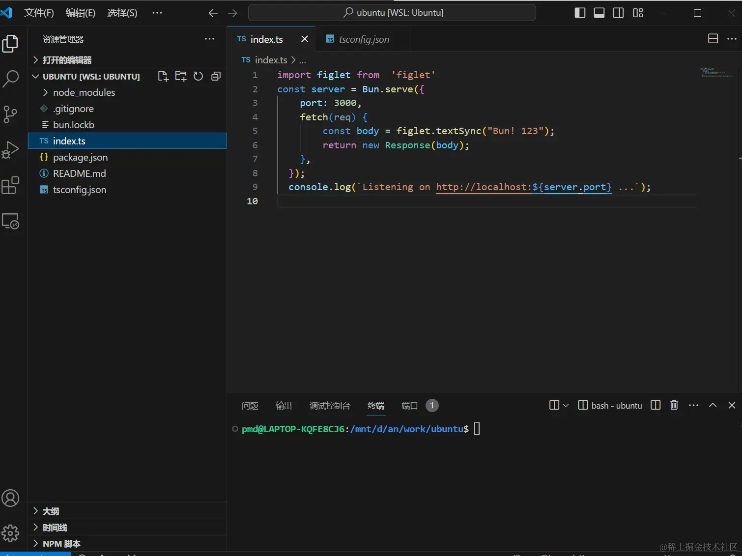Viewport: 742px width, 556px height.
Task: Kill the terminal with trash icon
Action: (x=674, y=405)
